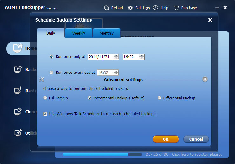Select Run once every day option
The height and width of the screenshot is (164, 235).
pyautogui.click(x=51, y=73)
